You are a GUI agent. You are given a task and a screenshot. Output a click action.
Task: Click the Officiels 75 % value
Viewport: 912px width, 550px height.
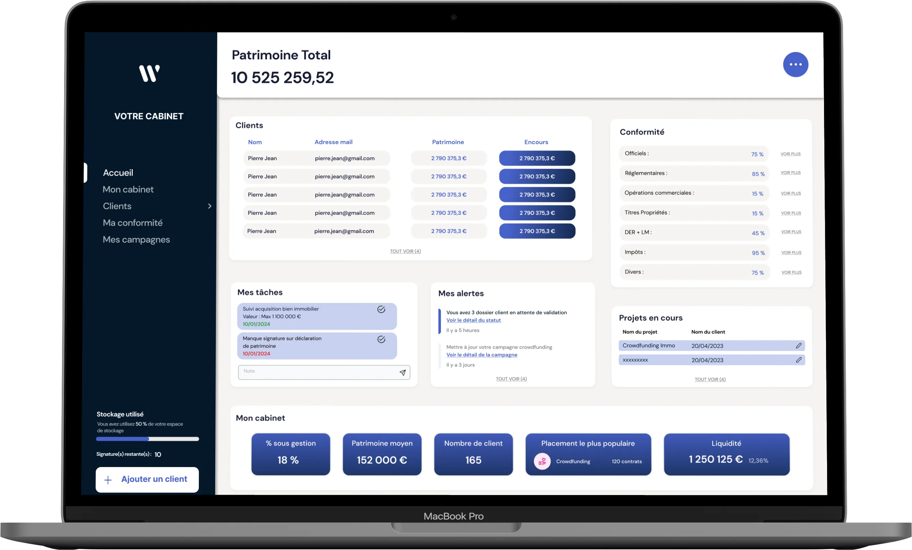[757, 154]
